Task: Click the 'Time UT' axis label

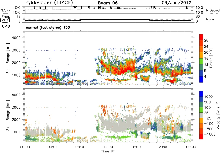Action: (108, 151)
